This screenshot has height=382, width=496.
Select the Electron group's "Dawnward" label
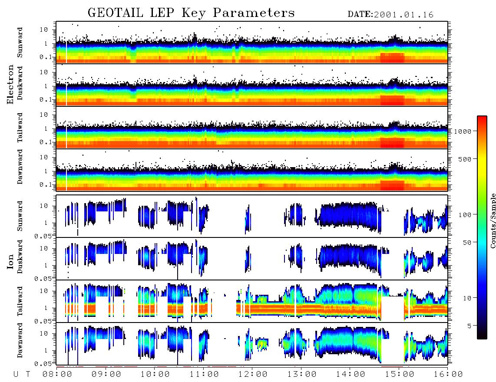point(20,167)
